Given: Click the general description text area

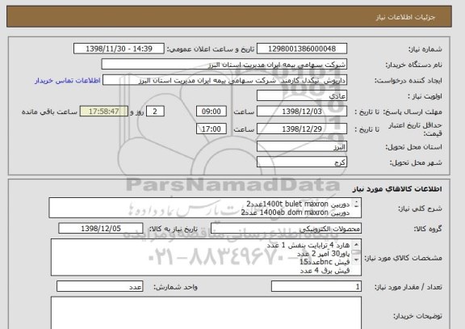Looking at the screenshot, I should coord(205,208).
